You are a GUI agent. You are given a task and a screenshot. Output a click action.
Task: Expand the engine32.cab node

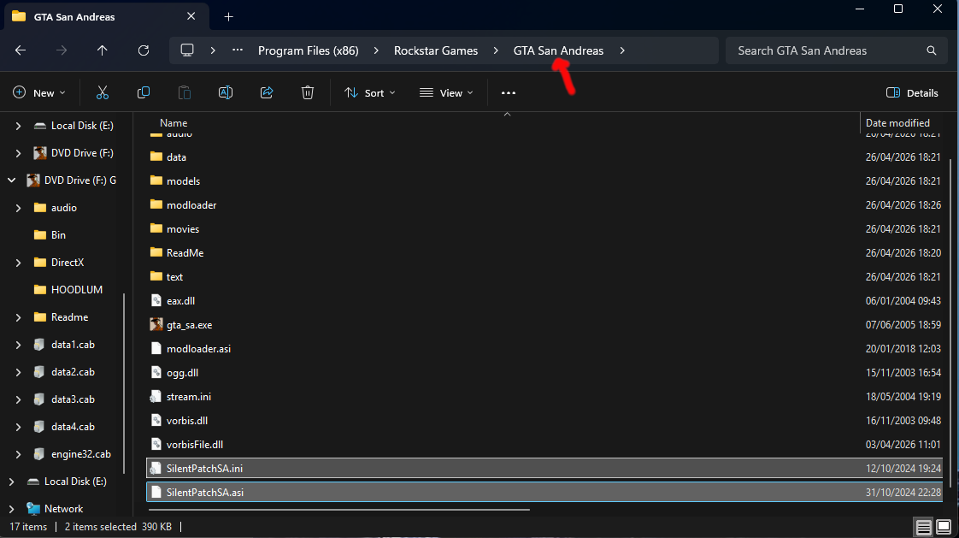click(x=18, y=454)
